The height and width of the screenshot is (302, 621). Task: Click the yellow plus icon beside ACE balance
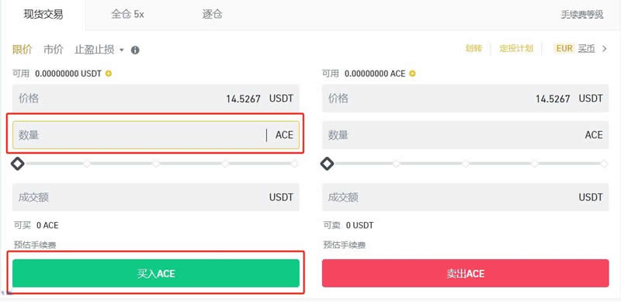tap(412, 74)
